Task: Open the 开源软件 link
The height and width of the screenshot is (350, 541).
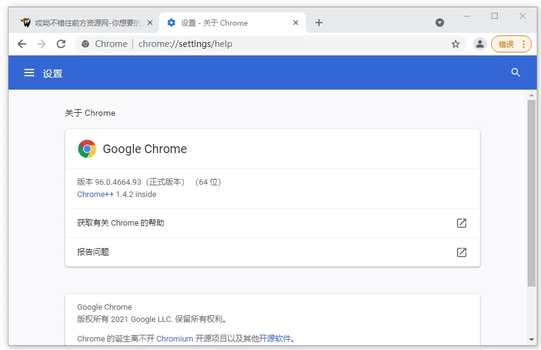Action: point(275,338)
